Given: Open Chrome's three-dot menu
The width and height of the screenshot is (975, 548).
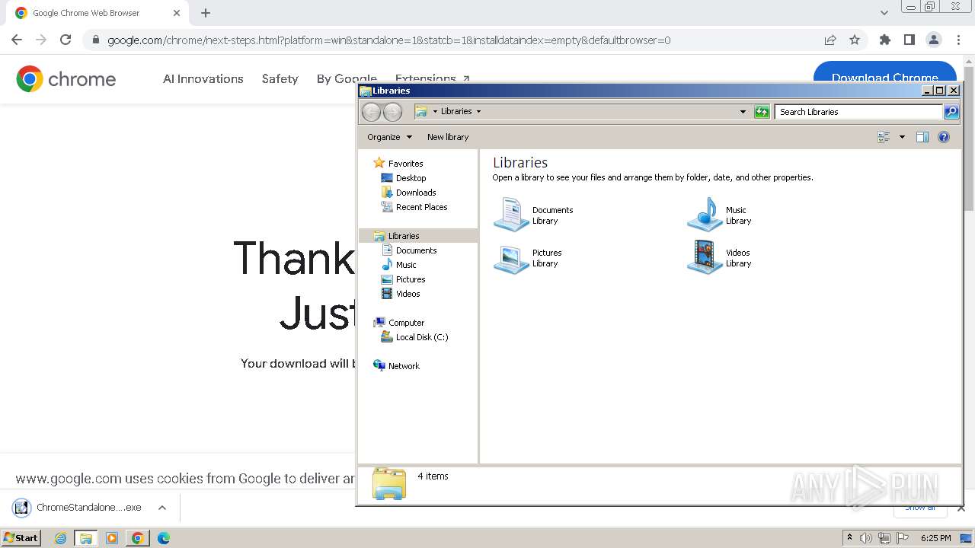Looking at the screenshot, I should point(957,40).
